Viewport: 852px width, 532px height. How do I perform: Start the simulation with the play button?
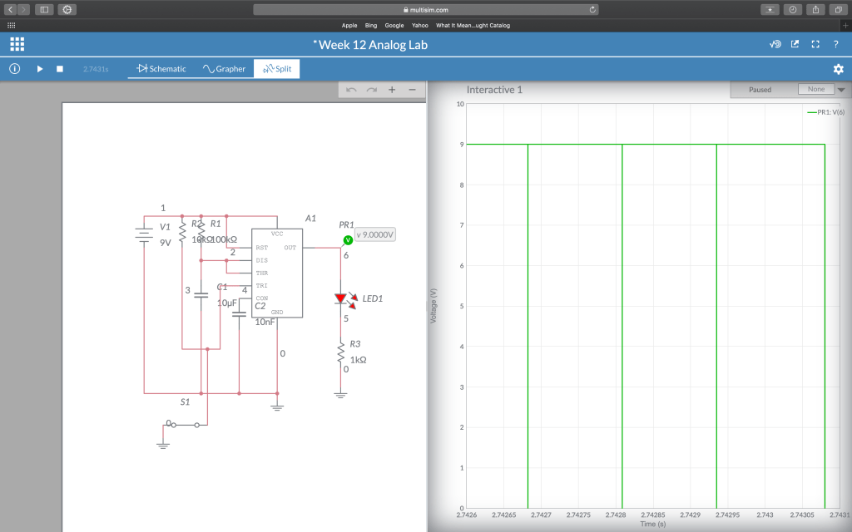[x=39, y=69]
